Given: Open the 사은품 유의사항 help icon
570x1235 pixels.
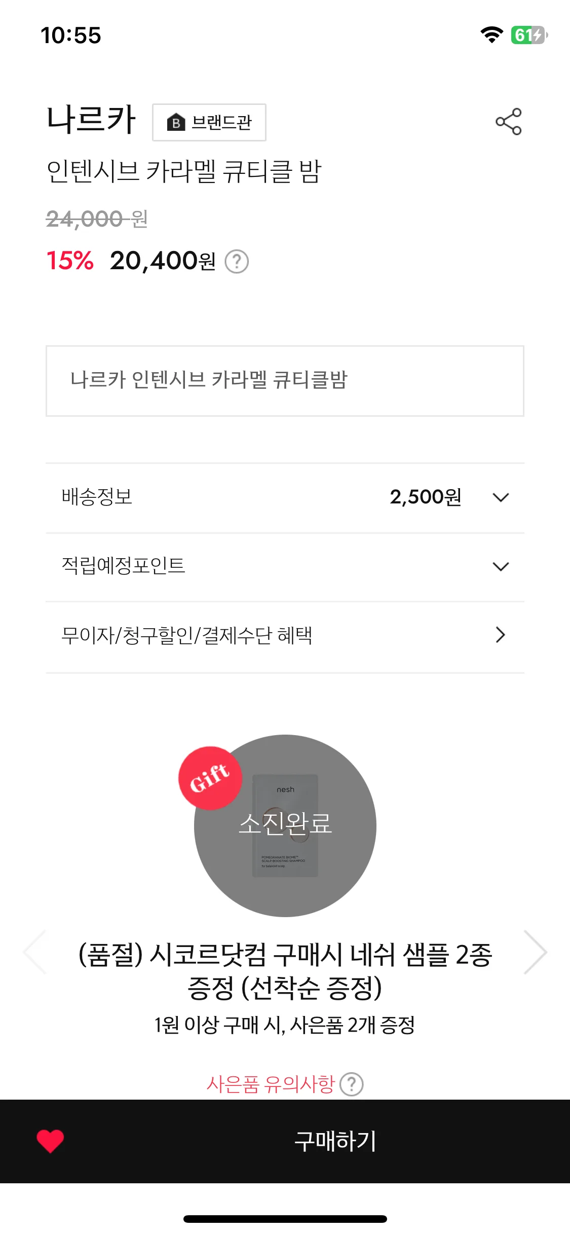Looking at the screenshot, I should [x=351, y=1084].
